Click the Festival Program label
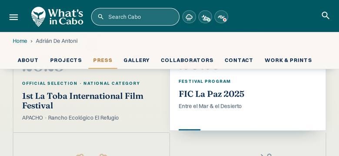The image size is (339, 156). 205,81
